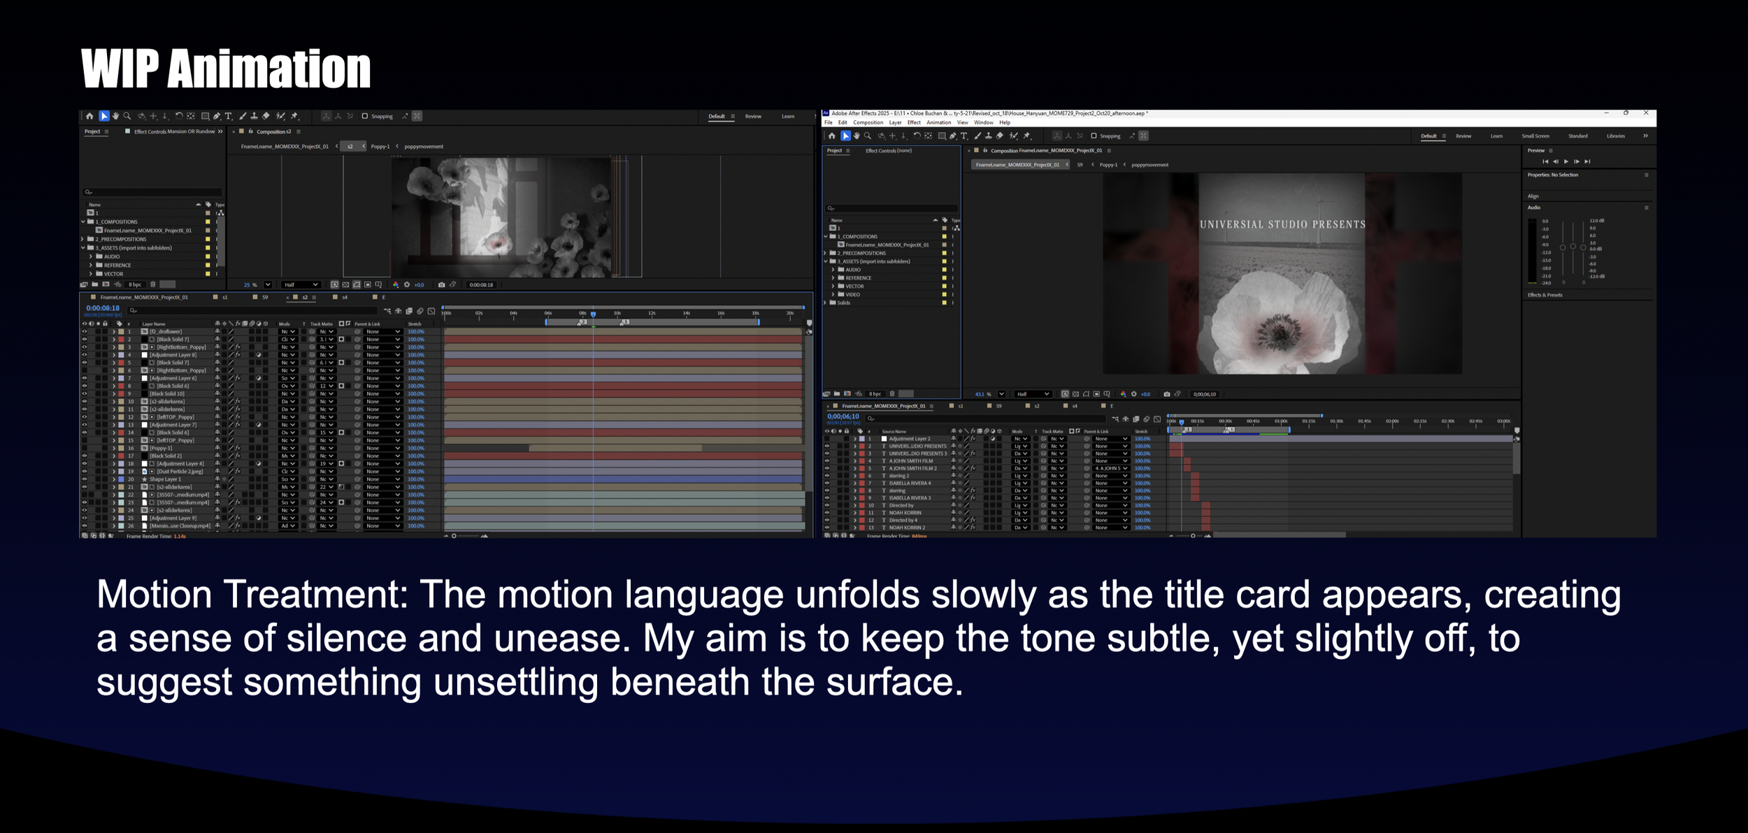Viewport: 1748px width, 833px height.
Task: Select the Eraser tool in right window
Action: 1000,136
